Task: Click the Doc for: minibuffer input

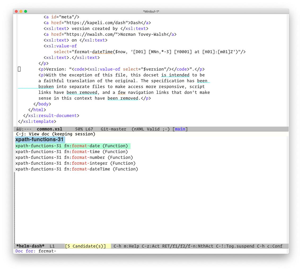Action: (x=47, y=251)
